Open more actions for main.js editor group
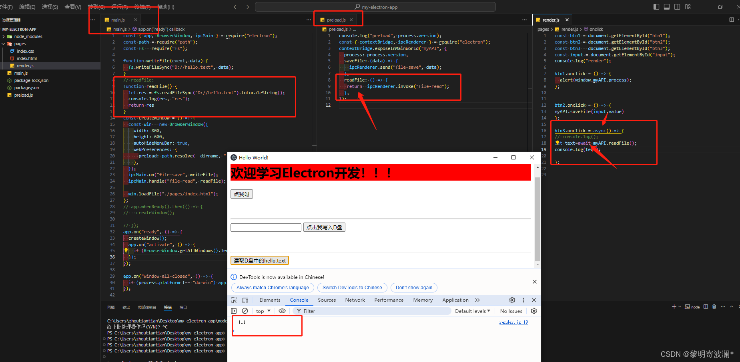The width and height of the screenshot is (740, 362). [x=309, y=20]
